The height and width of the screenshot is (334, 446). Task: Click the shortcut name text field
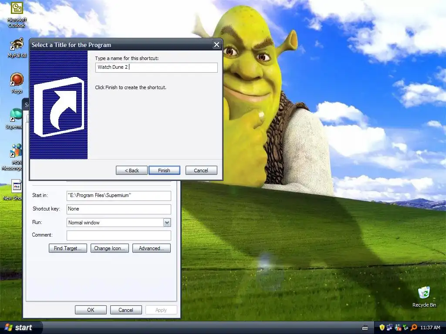(x=156, y=67)
